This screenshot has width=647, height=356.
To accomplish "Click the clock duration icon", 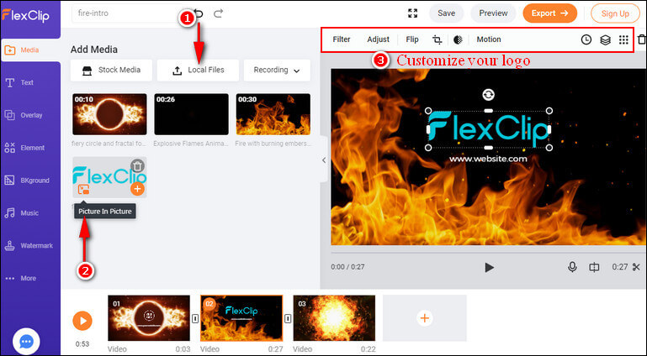I will (x=586, y=39).
